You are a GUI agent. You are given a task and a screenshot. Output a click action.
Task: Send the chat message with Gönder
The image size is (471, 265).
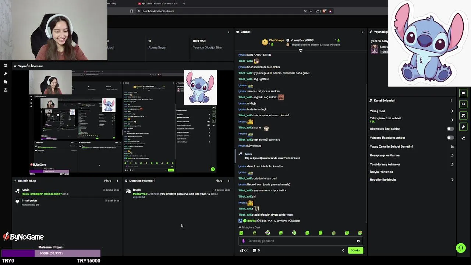coord(355,250)
